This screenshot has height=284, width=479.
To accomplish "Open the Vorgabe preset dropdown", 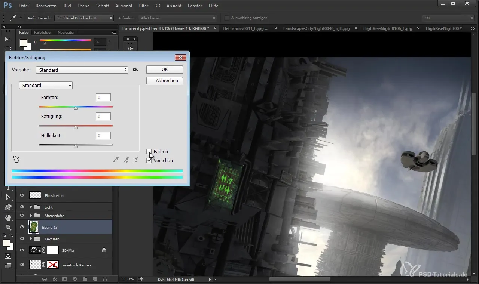I will click(x=82, y=70).
